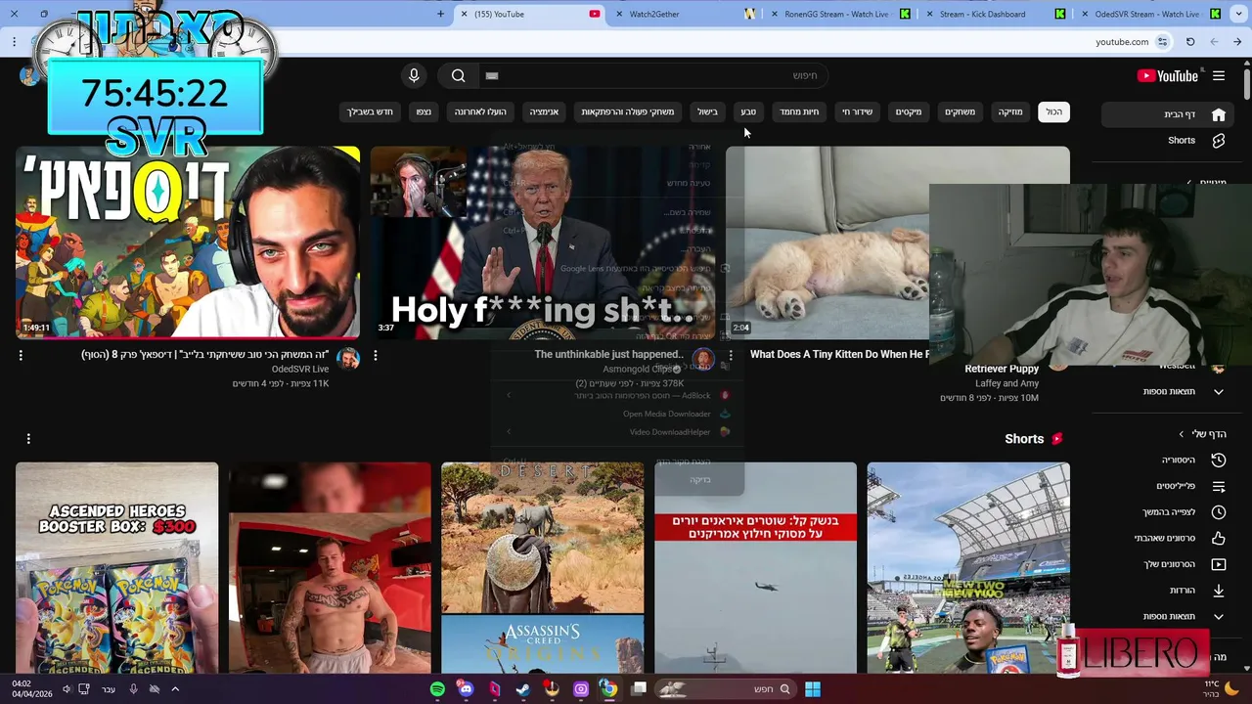Open Watch Later (לצפייה בהמשך) clock icon
This screenshot has width=1252, height=704.
pyautogui.click(x=1219, y=511)
